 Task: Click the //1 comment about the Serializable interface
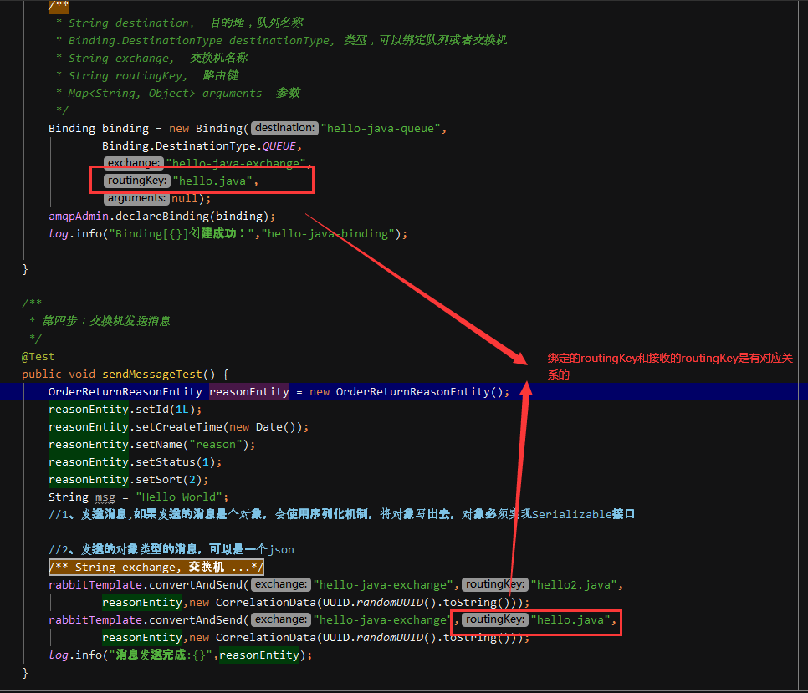tap(341, 514)
